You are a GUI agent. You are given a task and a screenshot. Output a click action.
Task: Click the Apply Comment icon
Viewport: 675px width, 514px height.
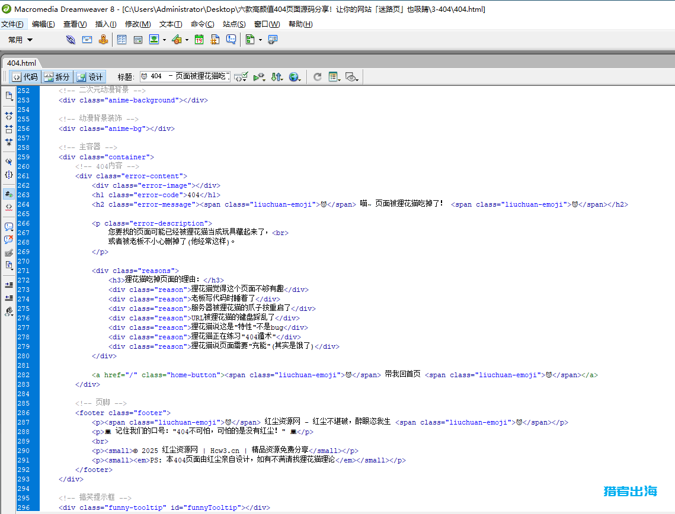tap(8, 226)
